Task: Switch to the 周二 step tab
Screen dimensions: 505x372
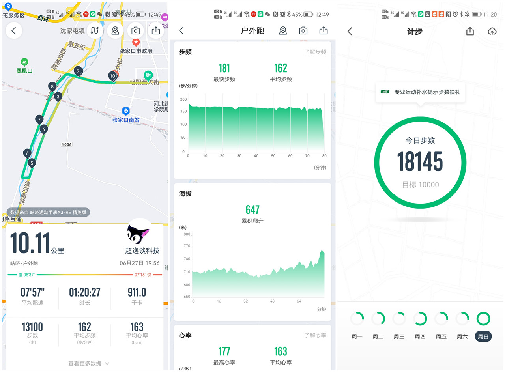Action: click(378, 325)
